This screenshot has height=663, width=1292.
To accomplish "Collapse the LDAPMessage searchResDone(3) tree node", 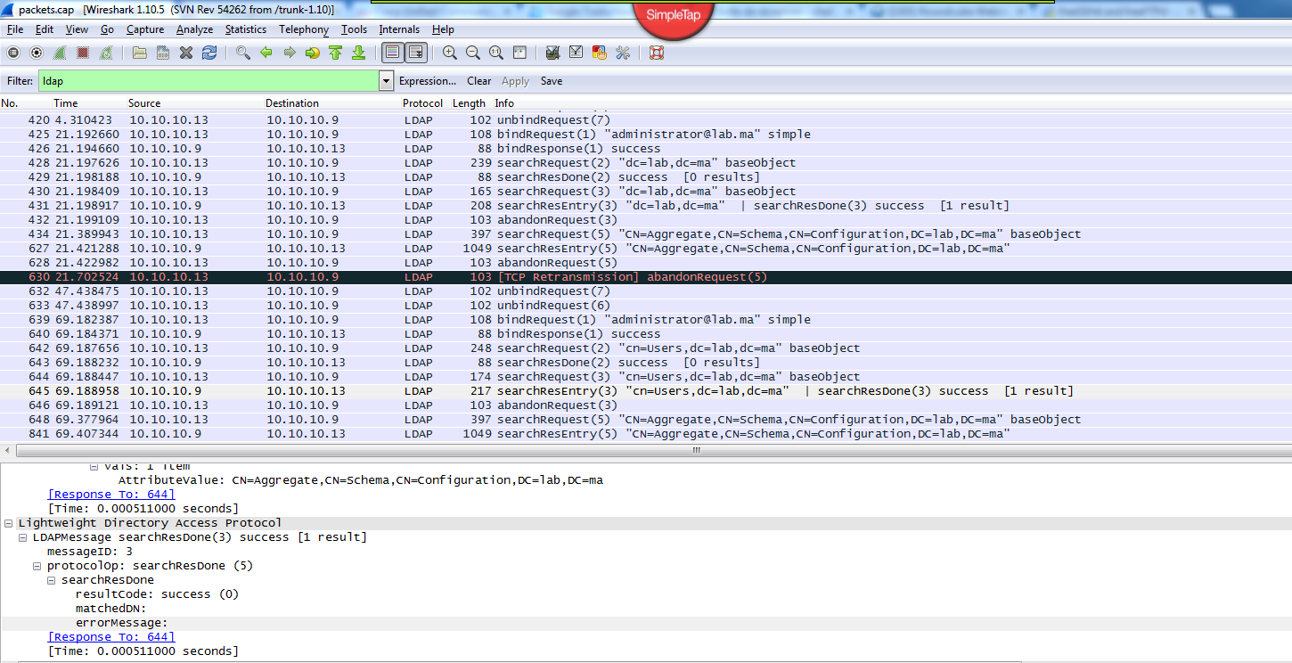I will tap(23, 537).
